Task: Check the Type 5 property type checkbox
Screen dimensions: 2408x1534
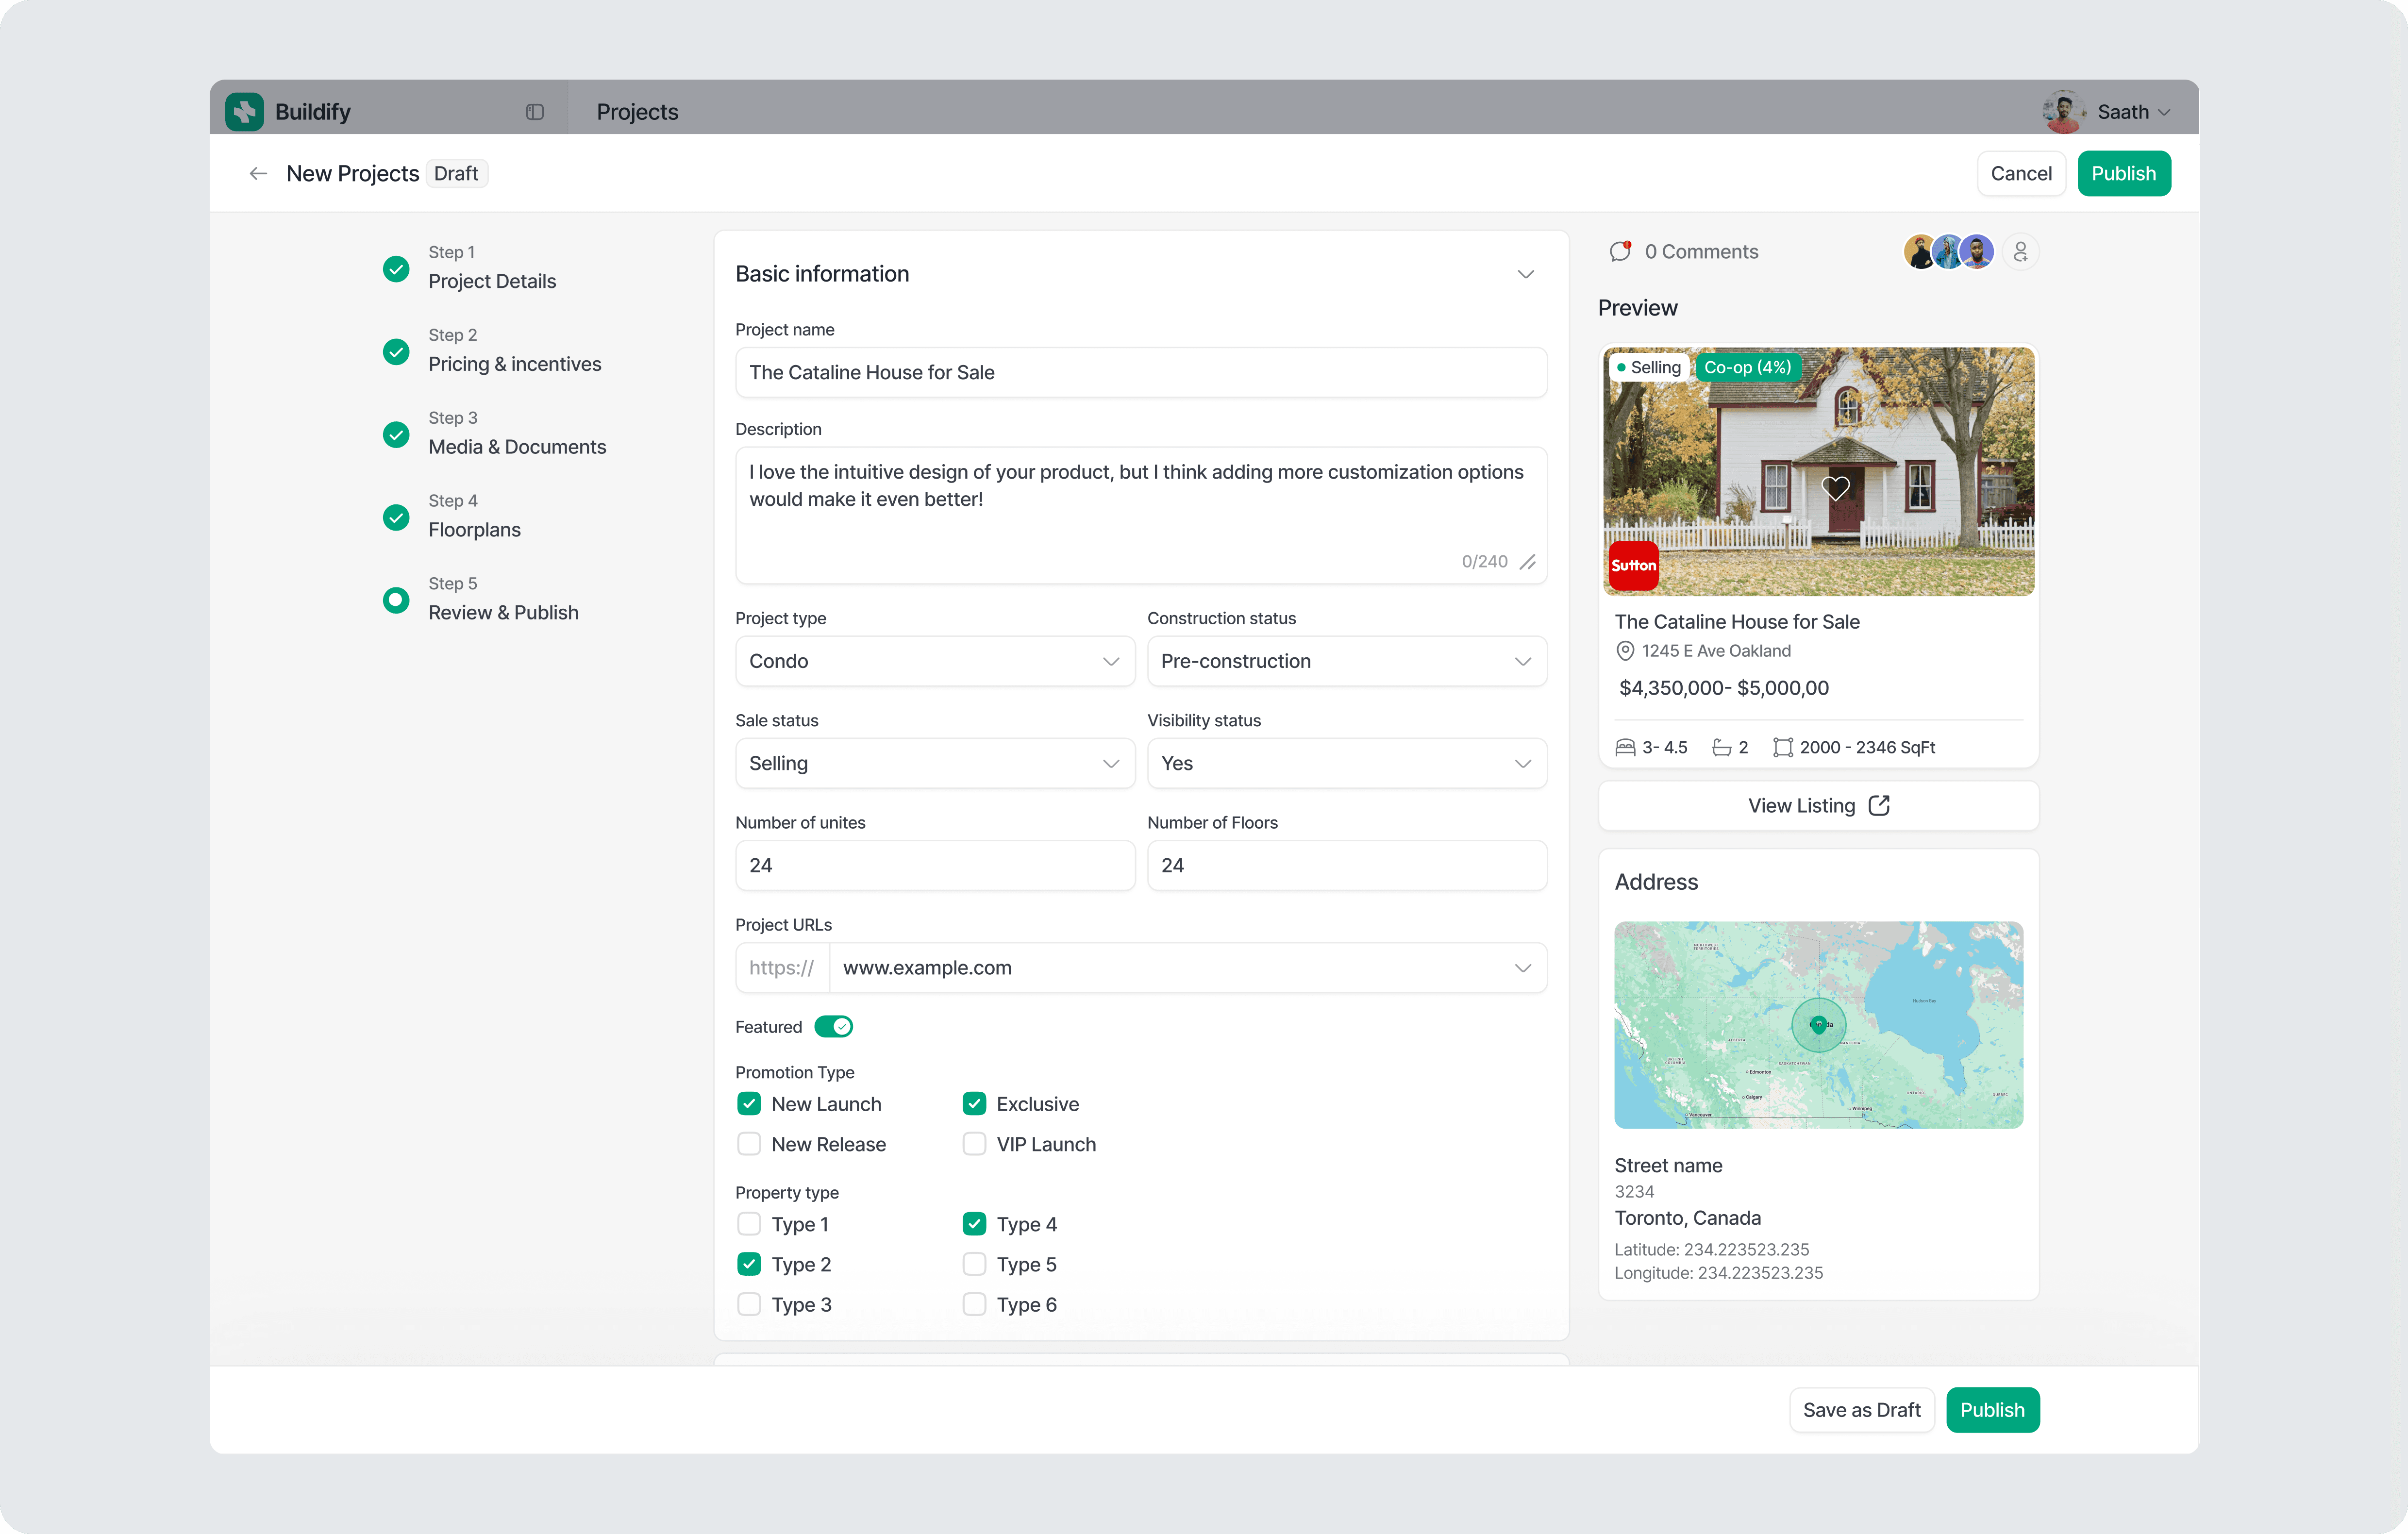Action: click(973, 1264)
